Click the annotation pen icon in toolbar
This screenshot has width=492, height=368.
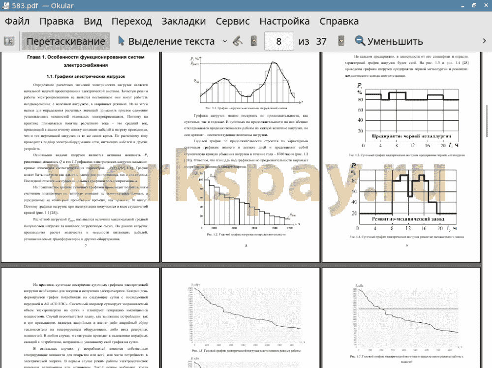pyautogui.click(x=238, y=41)
